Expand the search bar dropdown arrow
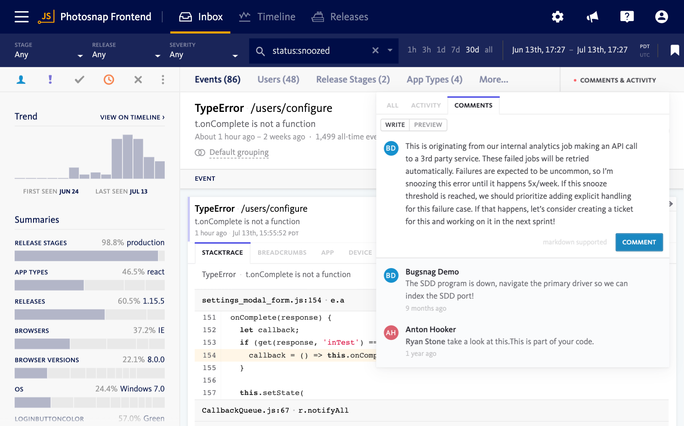The image size is (684, 426). pos(390,50)
